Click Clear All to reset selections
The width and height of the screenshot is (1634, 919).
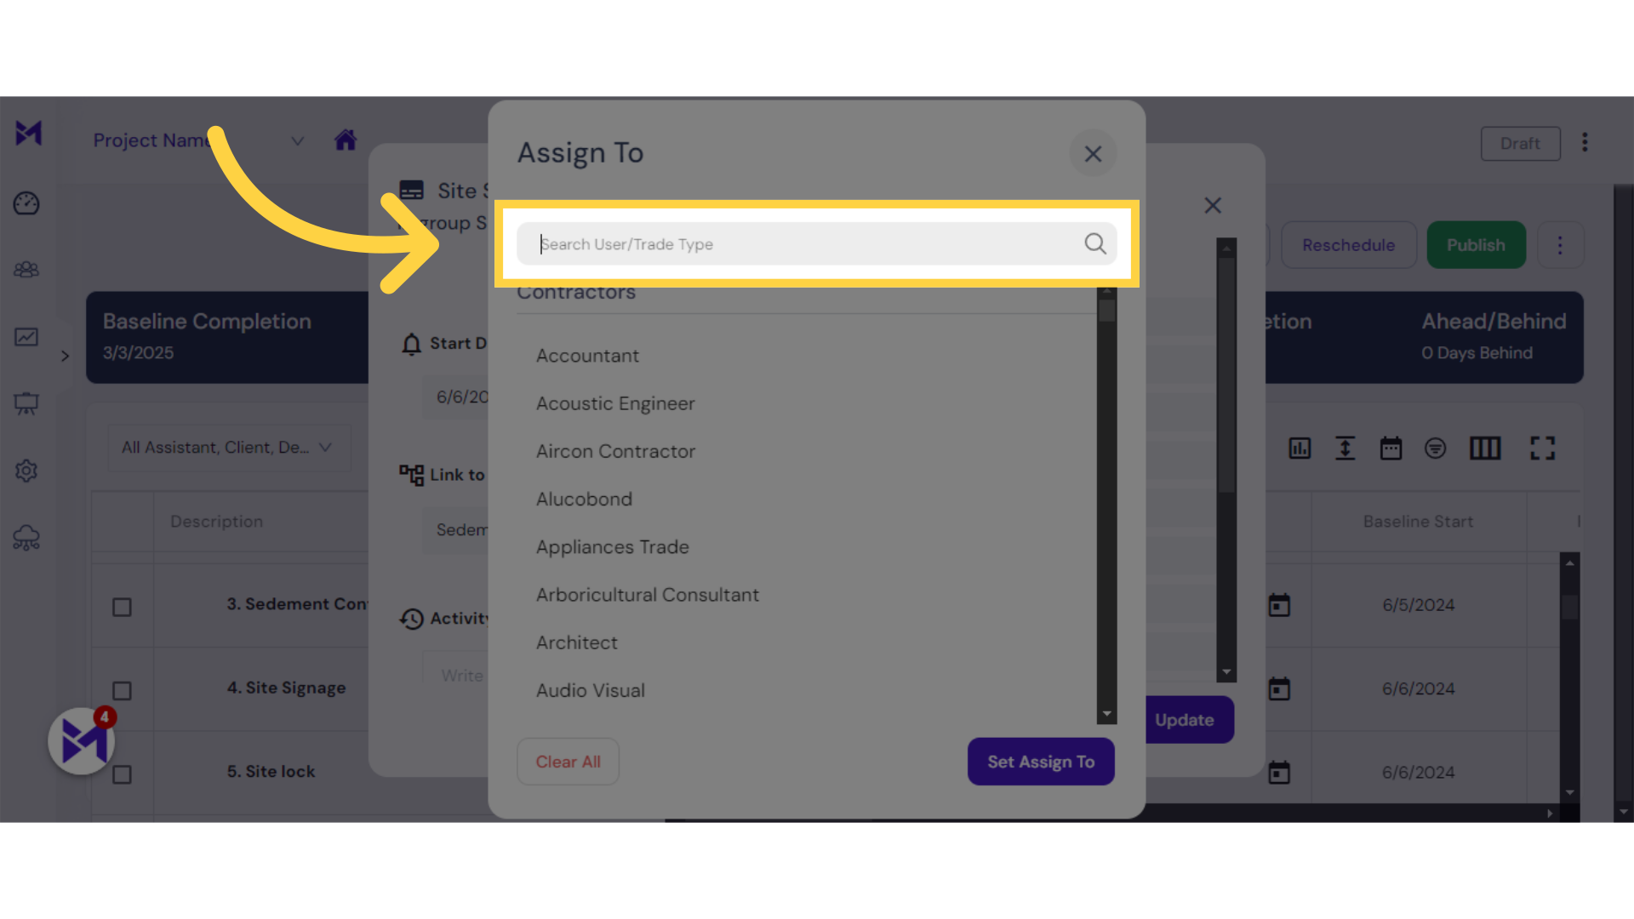[568, 761]
